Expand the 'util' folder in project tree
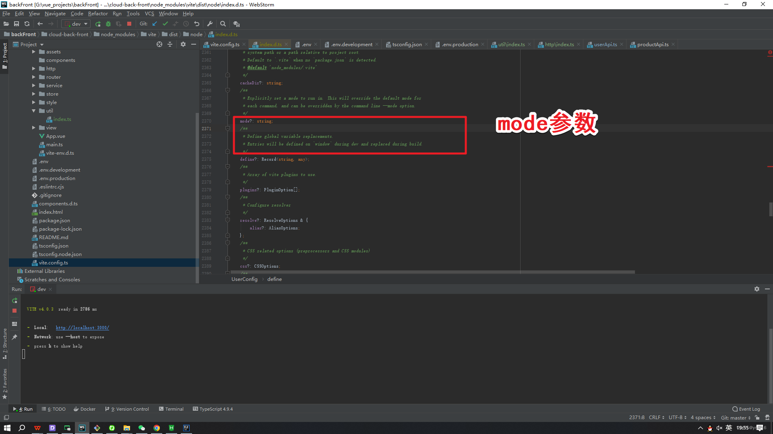This screenshot has width=773, height=434. point(33,111)
